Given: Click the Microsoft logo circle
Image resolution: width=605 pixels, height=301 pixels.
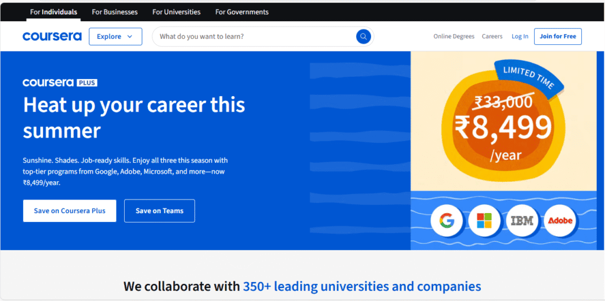Looking at the screenshot, I should pos(484,221).
